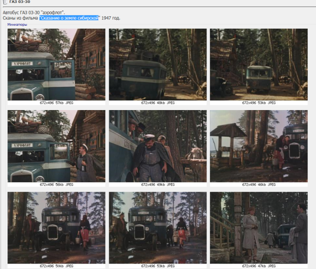Open thumbnail of cloaked man exiting bus

[158, 146]
